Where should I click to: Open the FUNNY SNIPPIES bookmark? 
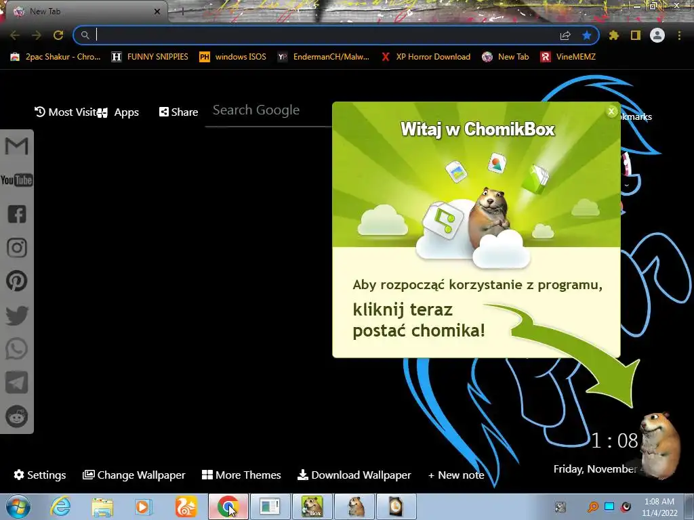[150, 57]
